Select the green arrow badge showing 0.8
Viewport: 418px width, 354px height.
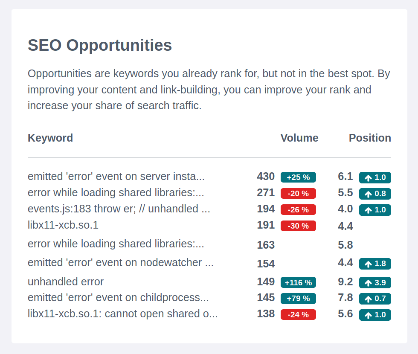374,193
